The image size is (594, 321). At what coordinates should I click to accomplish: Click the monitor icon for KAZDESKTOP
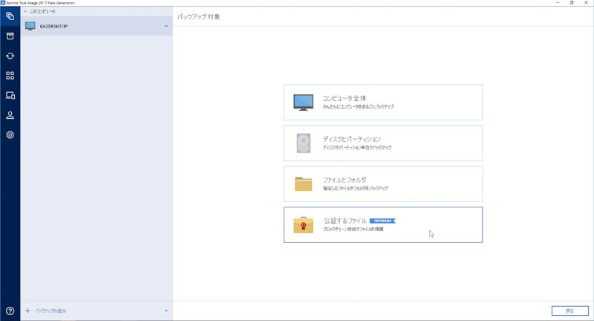tap(30, 26)
